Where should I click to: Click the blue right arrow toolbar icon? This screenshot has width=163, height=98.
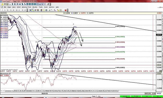20,4
